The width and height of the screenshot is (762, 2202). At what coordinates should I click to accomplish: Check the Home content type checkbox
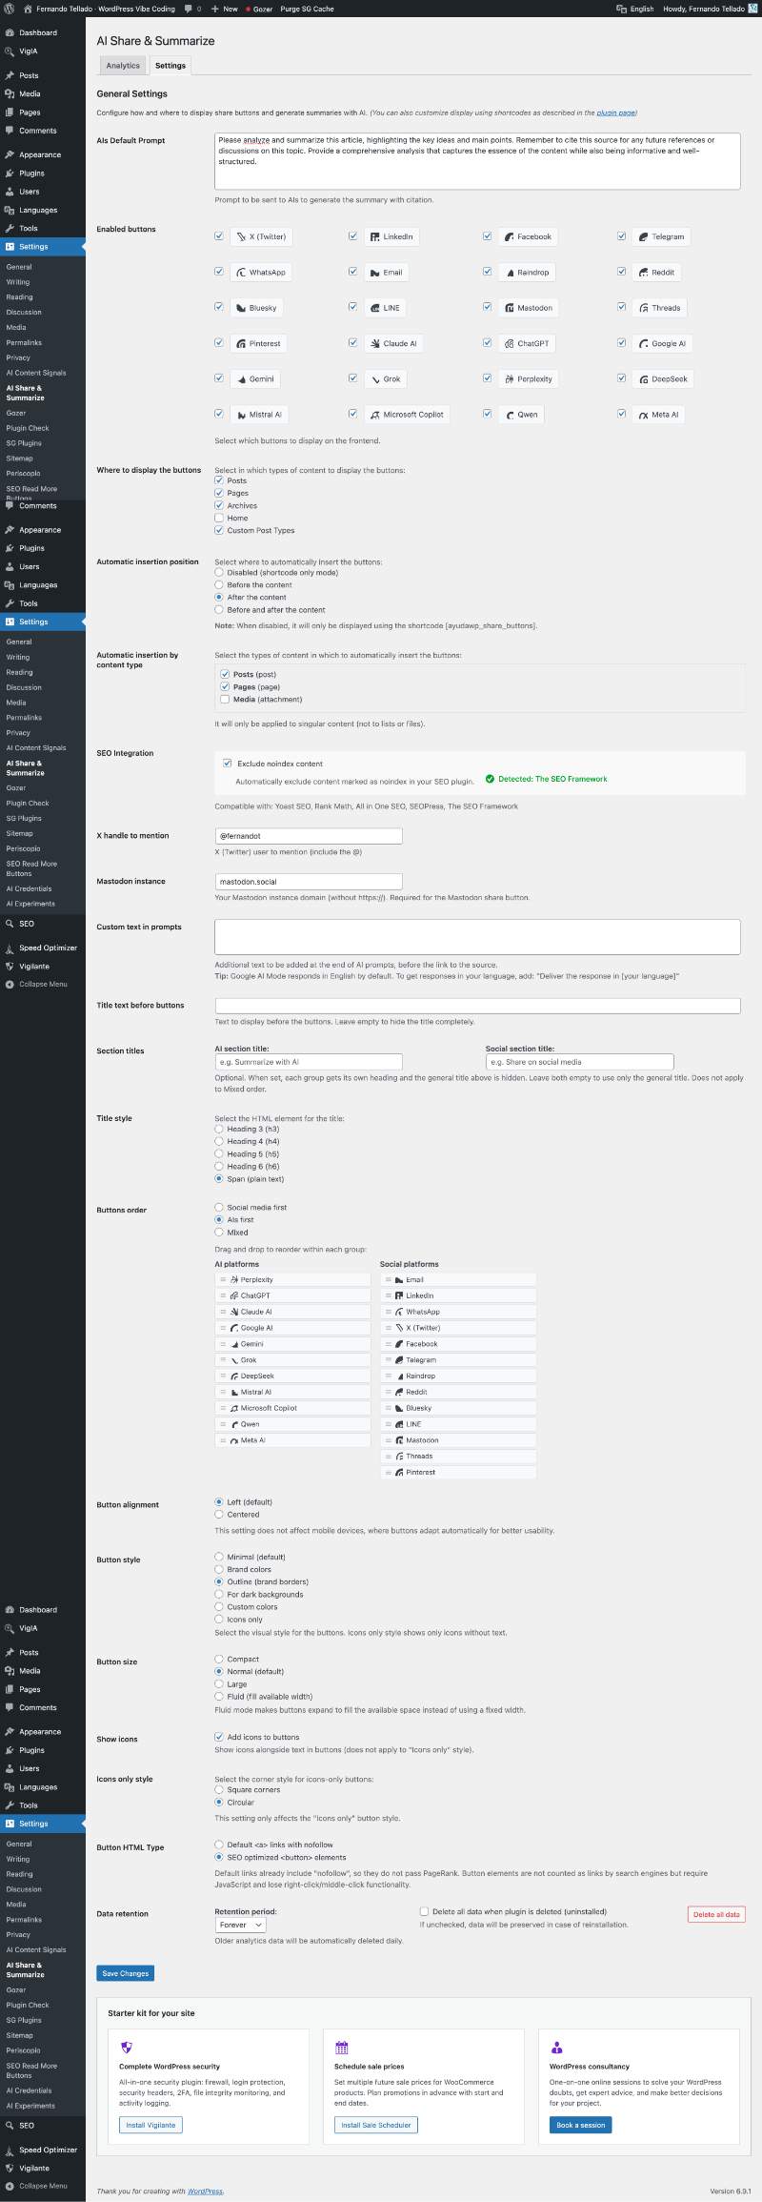(219, 518)
